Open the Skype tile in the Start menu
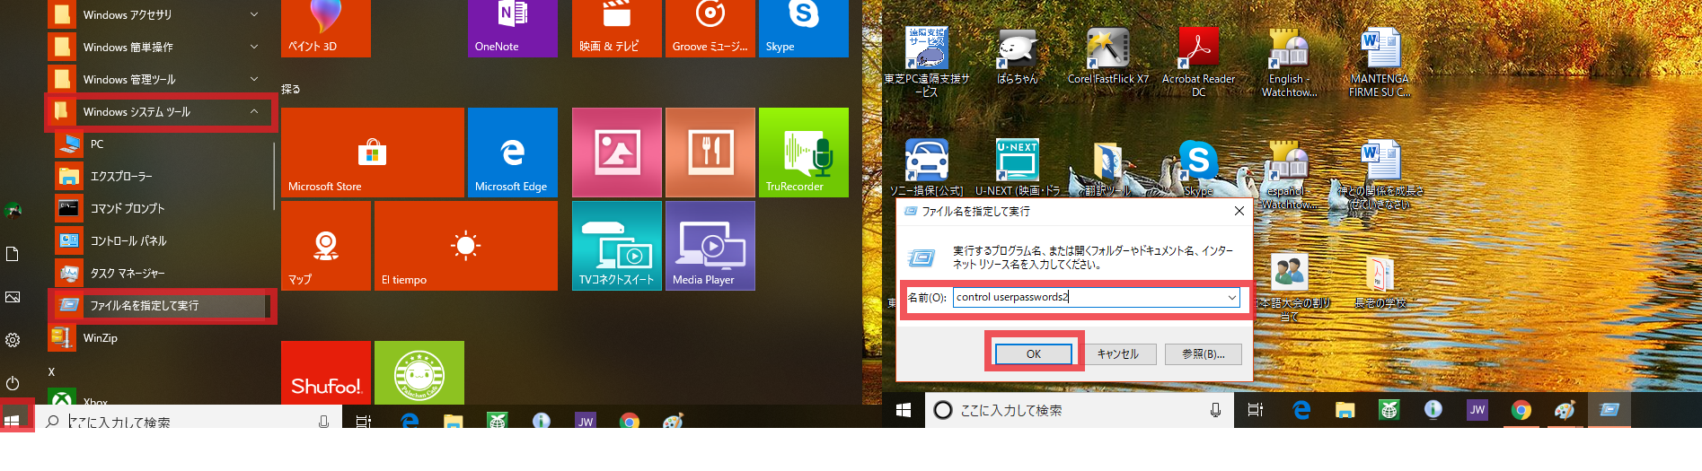The width and height of the screenshot is (1702, 471). click(804, 29)
